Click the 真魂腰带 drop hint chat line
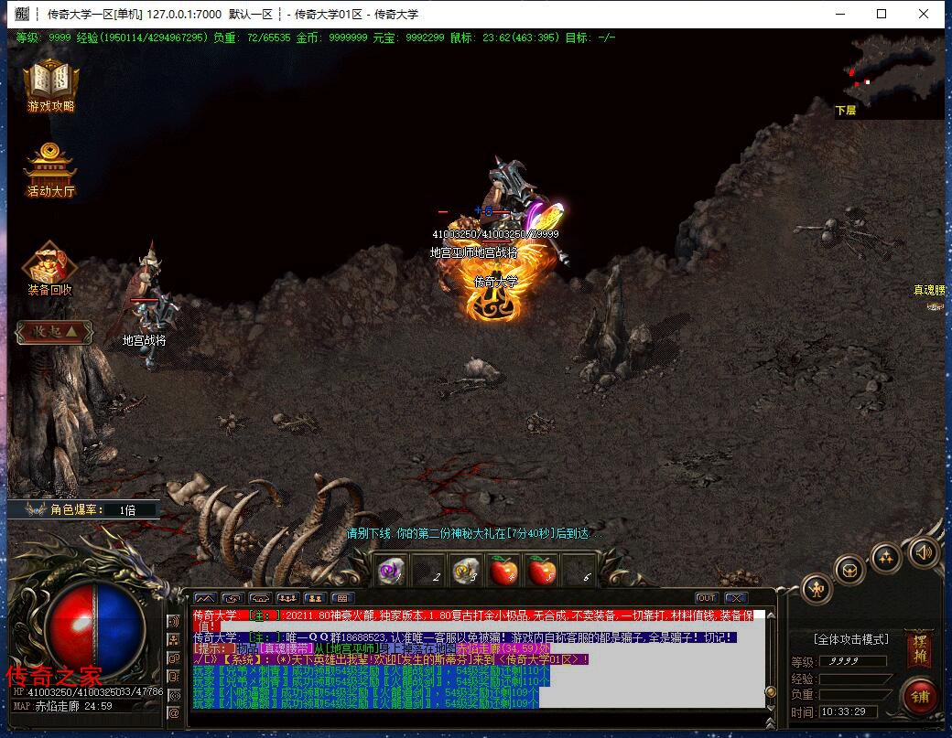 (x=372, y=648)
